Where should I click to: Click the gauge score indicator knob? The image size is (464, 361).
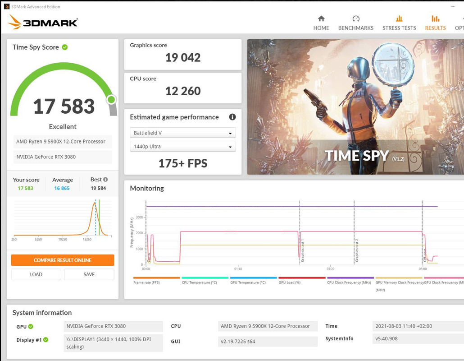coord(112,100)
